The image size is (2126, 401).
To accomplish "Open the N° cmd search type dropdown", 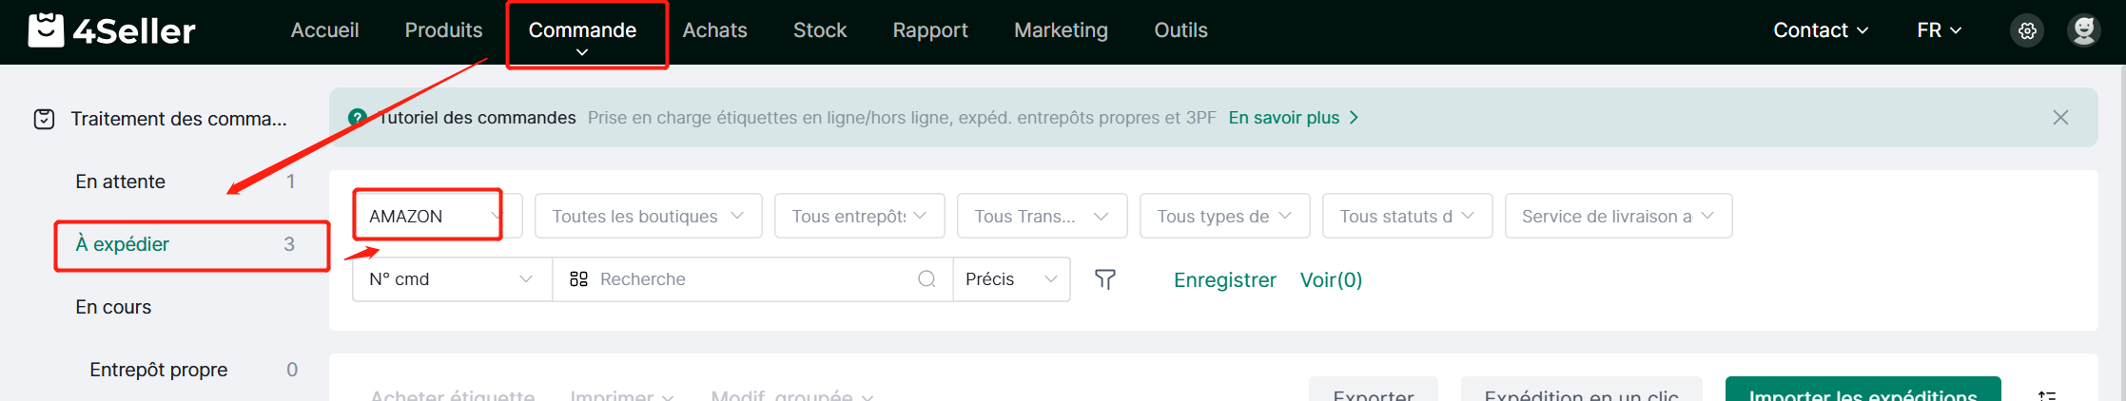I will (x=452, y=279).
